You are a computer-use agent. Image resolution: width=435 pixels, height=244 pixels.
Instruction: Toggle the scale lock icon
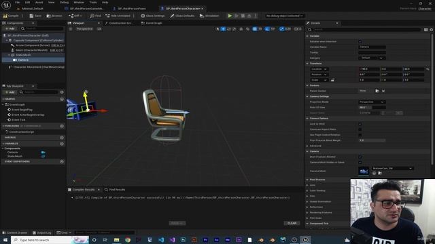pyautogui.click(x=332, y=80)
